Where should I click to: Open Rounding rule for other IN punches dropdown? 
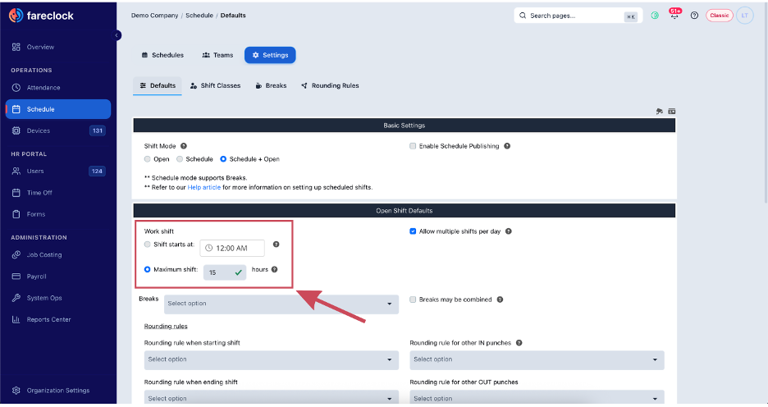537,359
